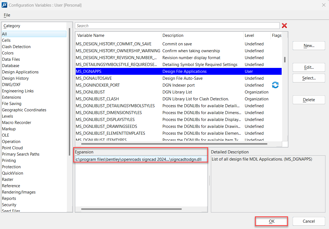Open the File menu
This screenshot has height=229, width=329.
pyautogui.click(x=7, y=15)
